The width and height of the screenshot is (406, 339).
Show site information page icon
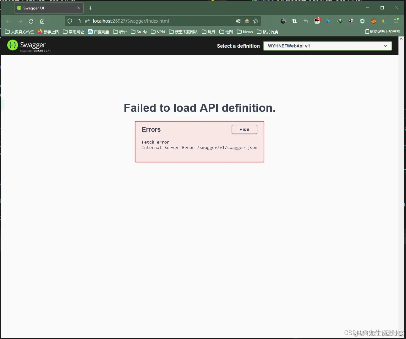[x=79, y=21]
